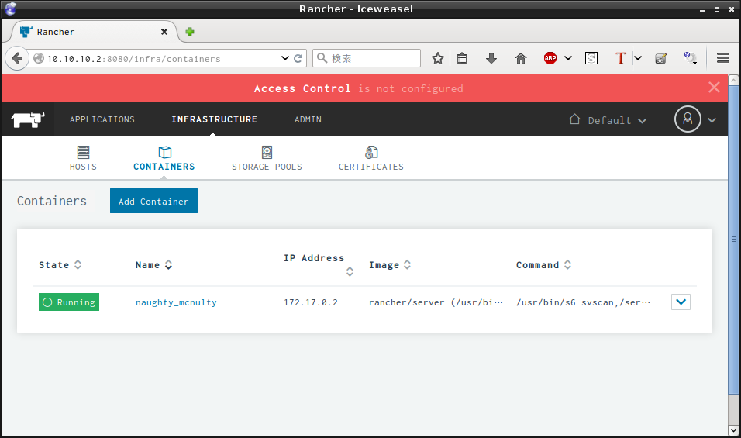Expand actions dropdown for naughty_mcnulty row
Image resolution: width=741 pixels, height=438 pixels.
coord(681,302)
